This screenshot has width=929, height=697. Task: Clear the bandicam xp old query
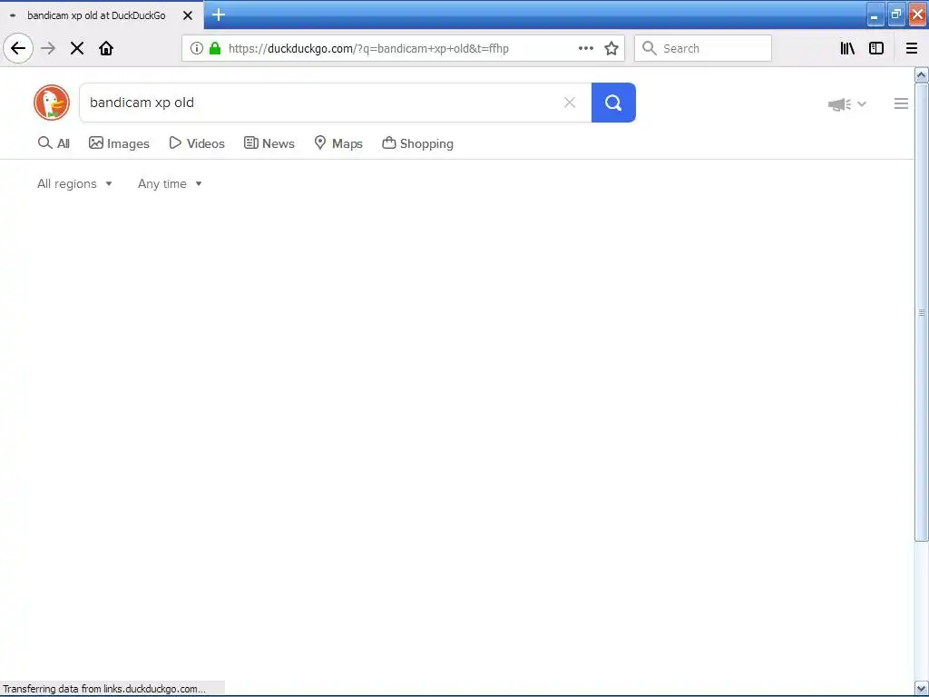coord(570,103)
